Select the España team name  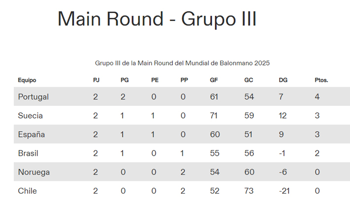(x=32, y=135)
